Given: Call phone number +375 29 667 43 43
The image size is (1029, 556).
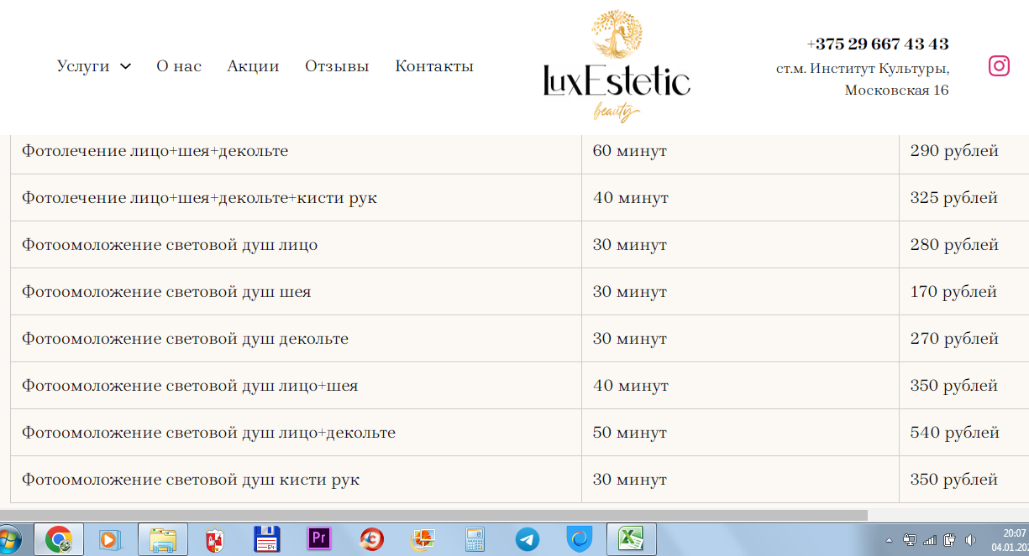Looking at the screenshot, I should (877, 44).
